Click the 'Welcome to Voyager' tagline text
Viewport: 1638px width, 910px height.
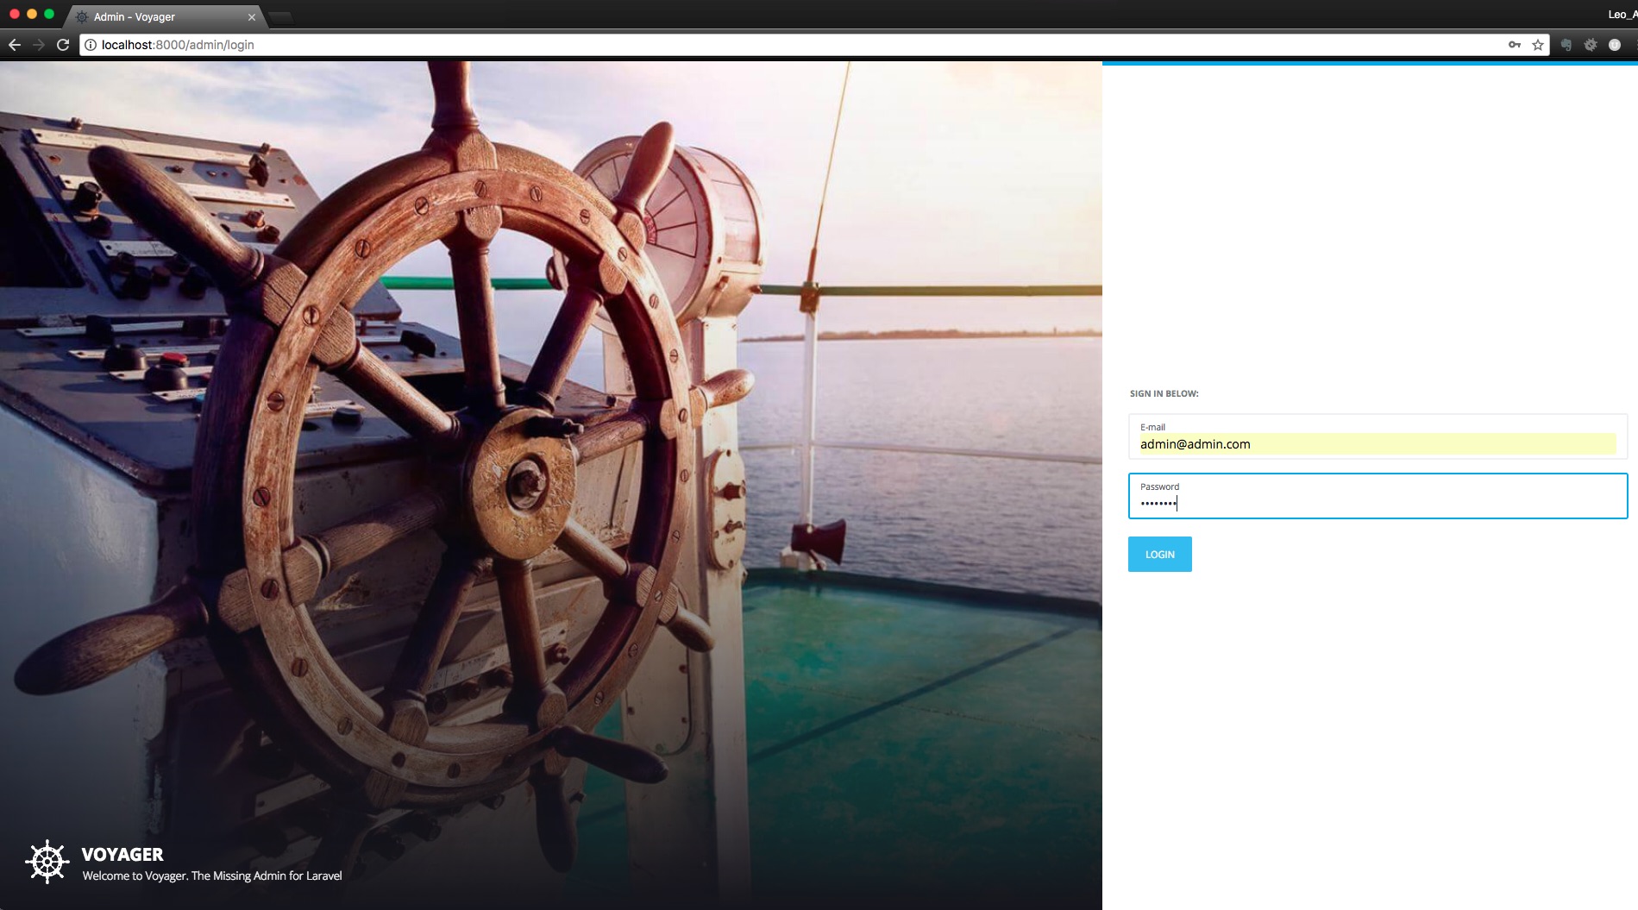(212, 875)
